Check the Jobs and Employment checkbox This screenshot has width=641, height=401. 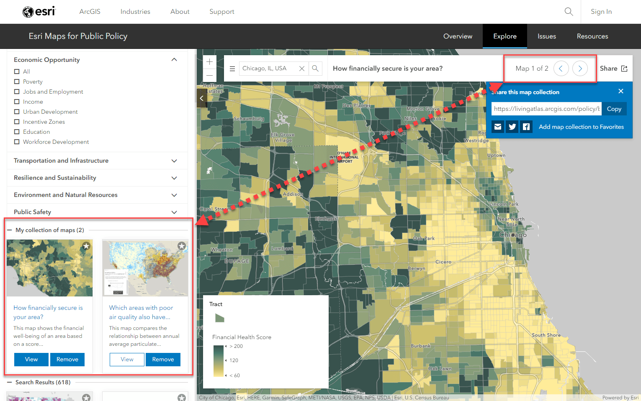coord(17,92)
